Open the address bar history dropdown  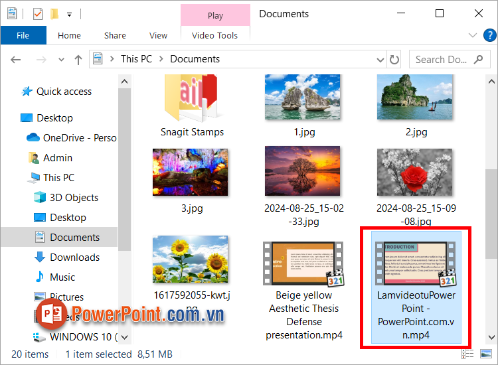click(380, 59)
